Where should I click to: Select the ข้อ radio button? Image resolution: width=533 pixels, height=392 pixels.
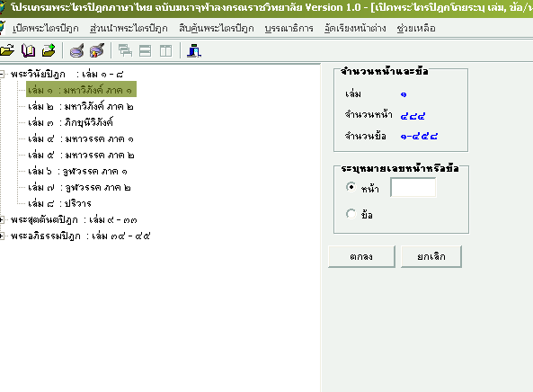(351, 214)
